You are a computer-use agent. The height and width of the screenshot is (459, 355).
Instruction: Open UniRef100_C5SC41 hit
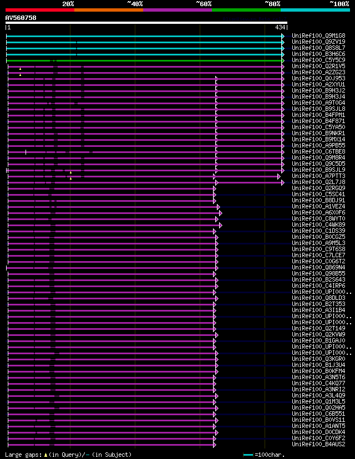coord(318,195)
